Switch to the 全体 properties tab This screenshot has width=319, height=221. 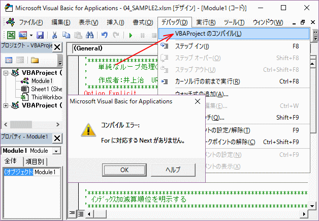coord(11,161)
